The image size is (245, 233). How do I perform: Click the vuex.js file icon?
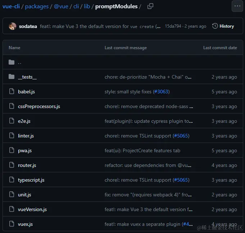12,224
